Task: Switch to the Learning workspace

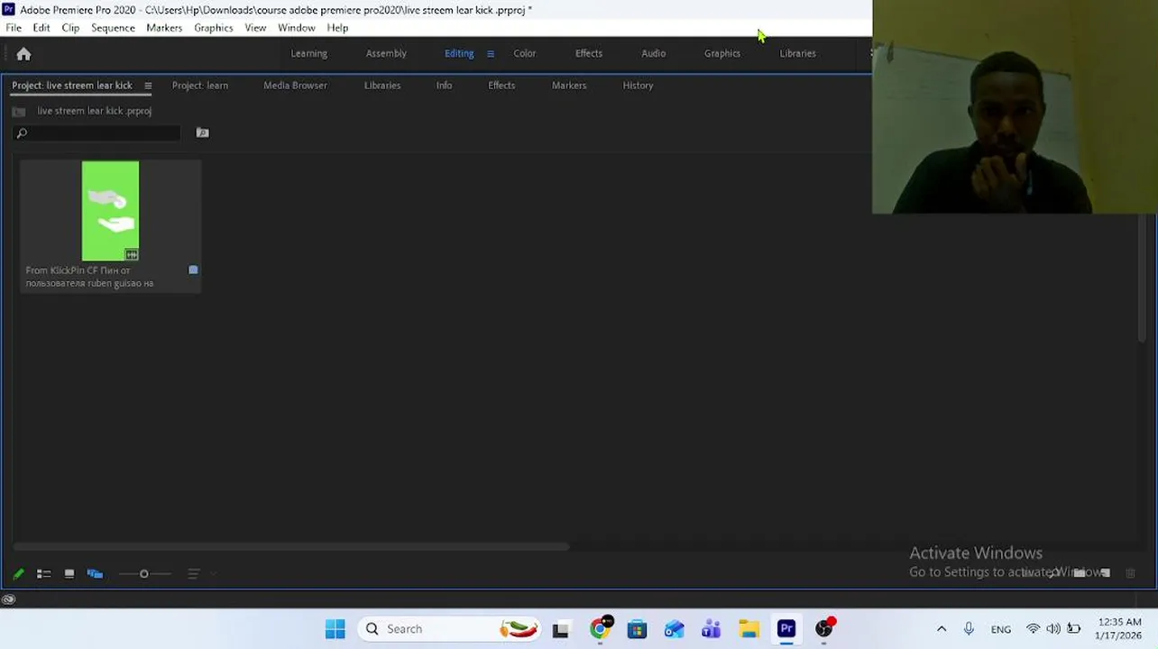Action: click(309, 54)
